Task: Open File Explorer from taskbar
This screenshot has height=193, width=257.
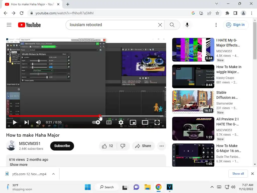Action: (147, 187)
